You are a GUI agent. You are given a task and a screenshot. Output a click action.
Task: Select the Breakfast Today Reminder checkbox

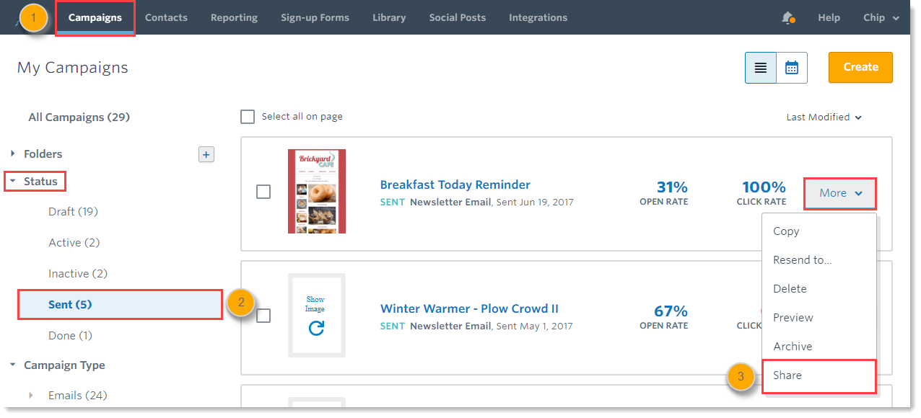pyautogui.click(x=264, y=192)
